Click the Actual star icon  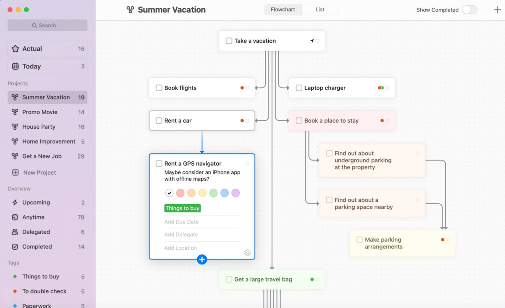pos(15,49)
